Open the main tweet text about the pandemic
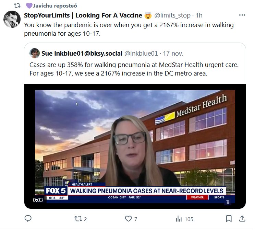 (129, 29)
